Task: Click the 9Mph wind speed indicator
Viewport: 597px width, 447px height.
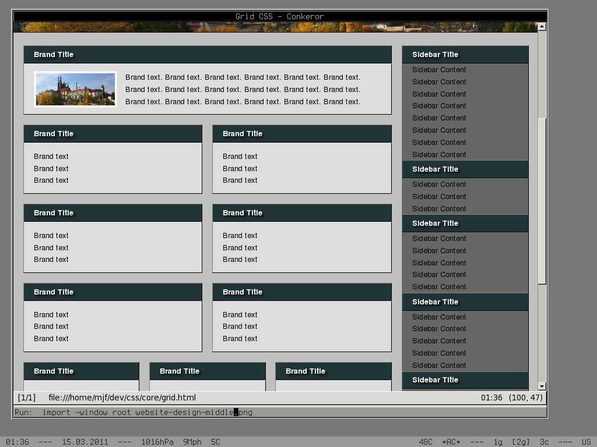Action: point(192,442)
